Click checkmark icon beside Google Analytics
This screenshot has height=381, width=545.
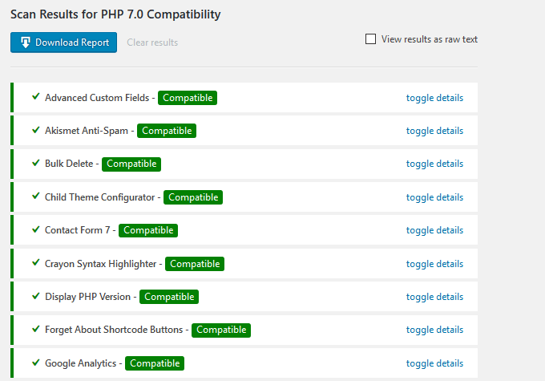(35, 363)
